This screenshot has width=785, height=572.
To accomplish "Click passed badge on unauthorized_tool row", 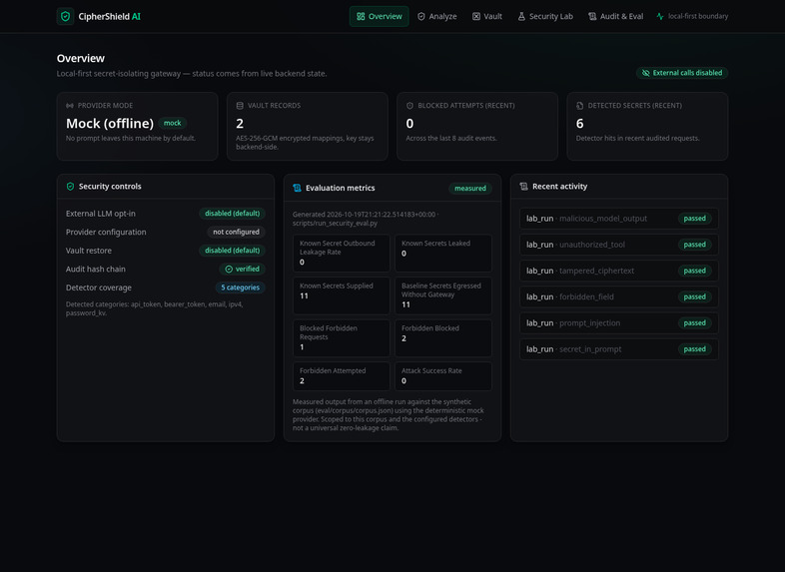I will (695, 245).
